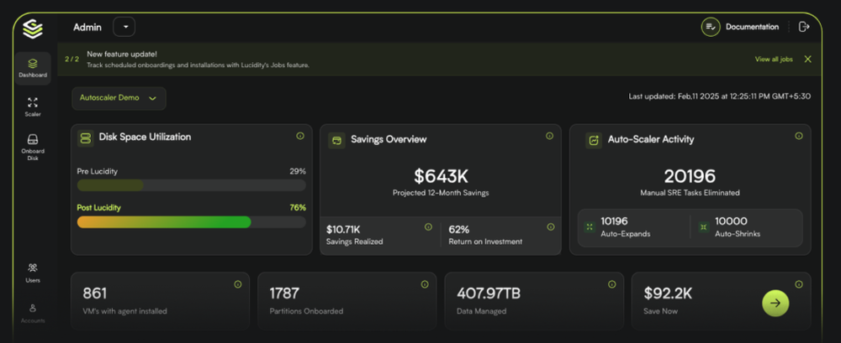Click info icon on Data Managed card
The image size is (841, 343).
coord(611,284)
